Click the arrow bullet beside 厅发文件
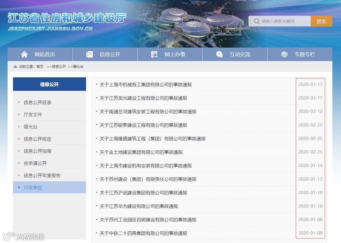 point(19,114)
